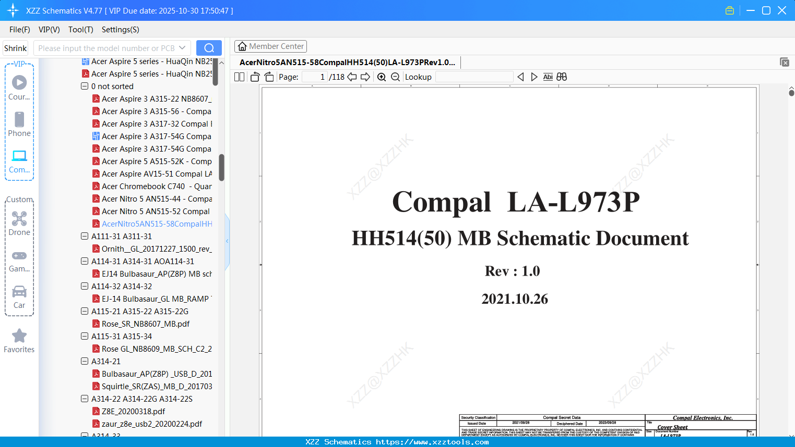Zoom out of the schematic

coord(395,77)
